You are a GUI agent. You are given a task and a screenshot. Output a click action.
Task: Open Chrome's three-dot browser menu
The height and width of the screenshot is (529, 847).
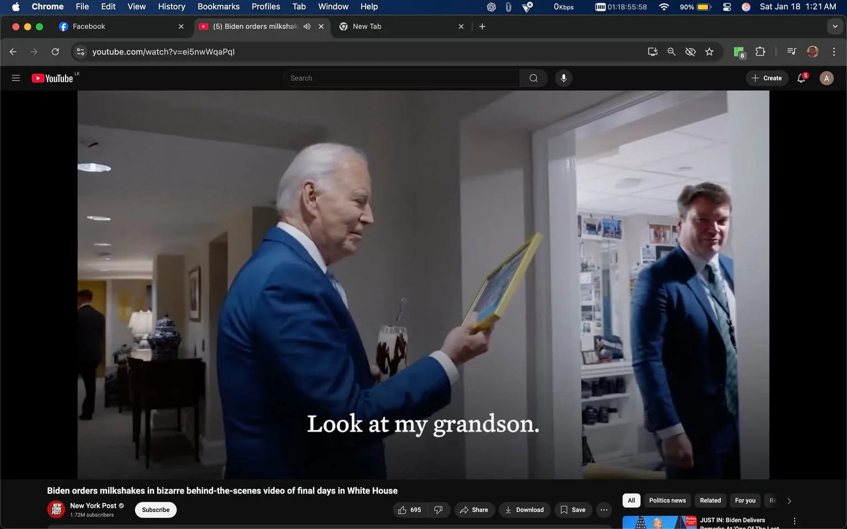(x=834, y=51)
